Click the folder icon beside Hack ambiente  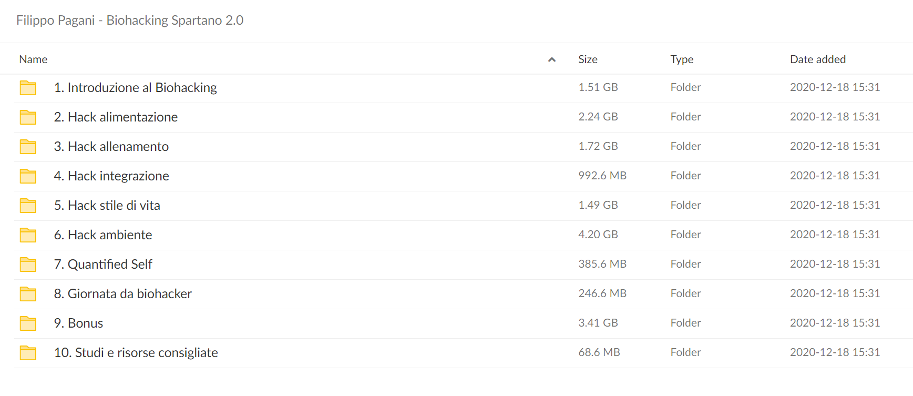tap(28, 235)
